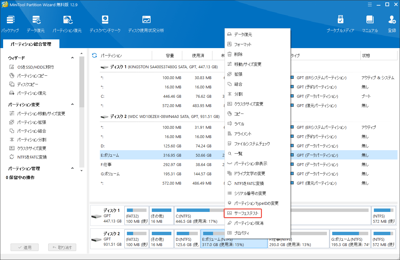Collapse the ウィザード section
400x260 pixels.
[72, 58]
